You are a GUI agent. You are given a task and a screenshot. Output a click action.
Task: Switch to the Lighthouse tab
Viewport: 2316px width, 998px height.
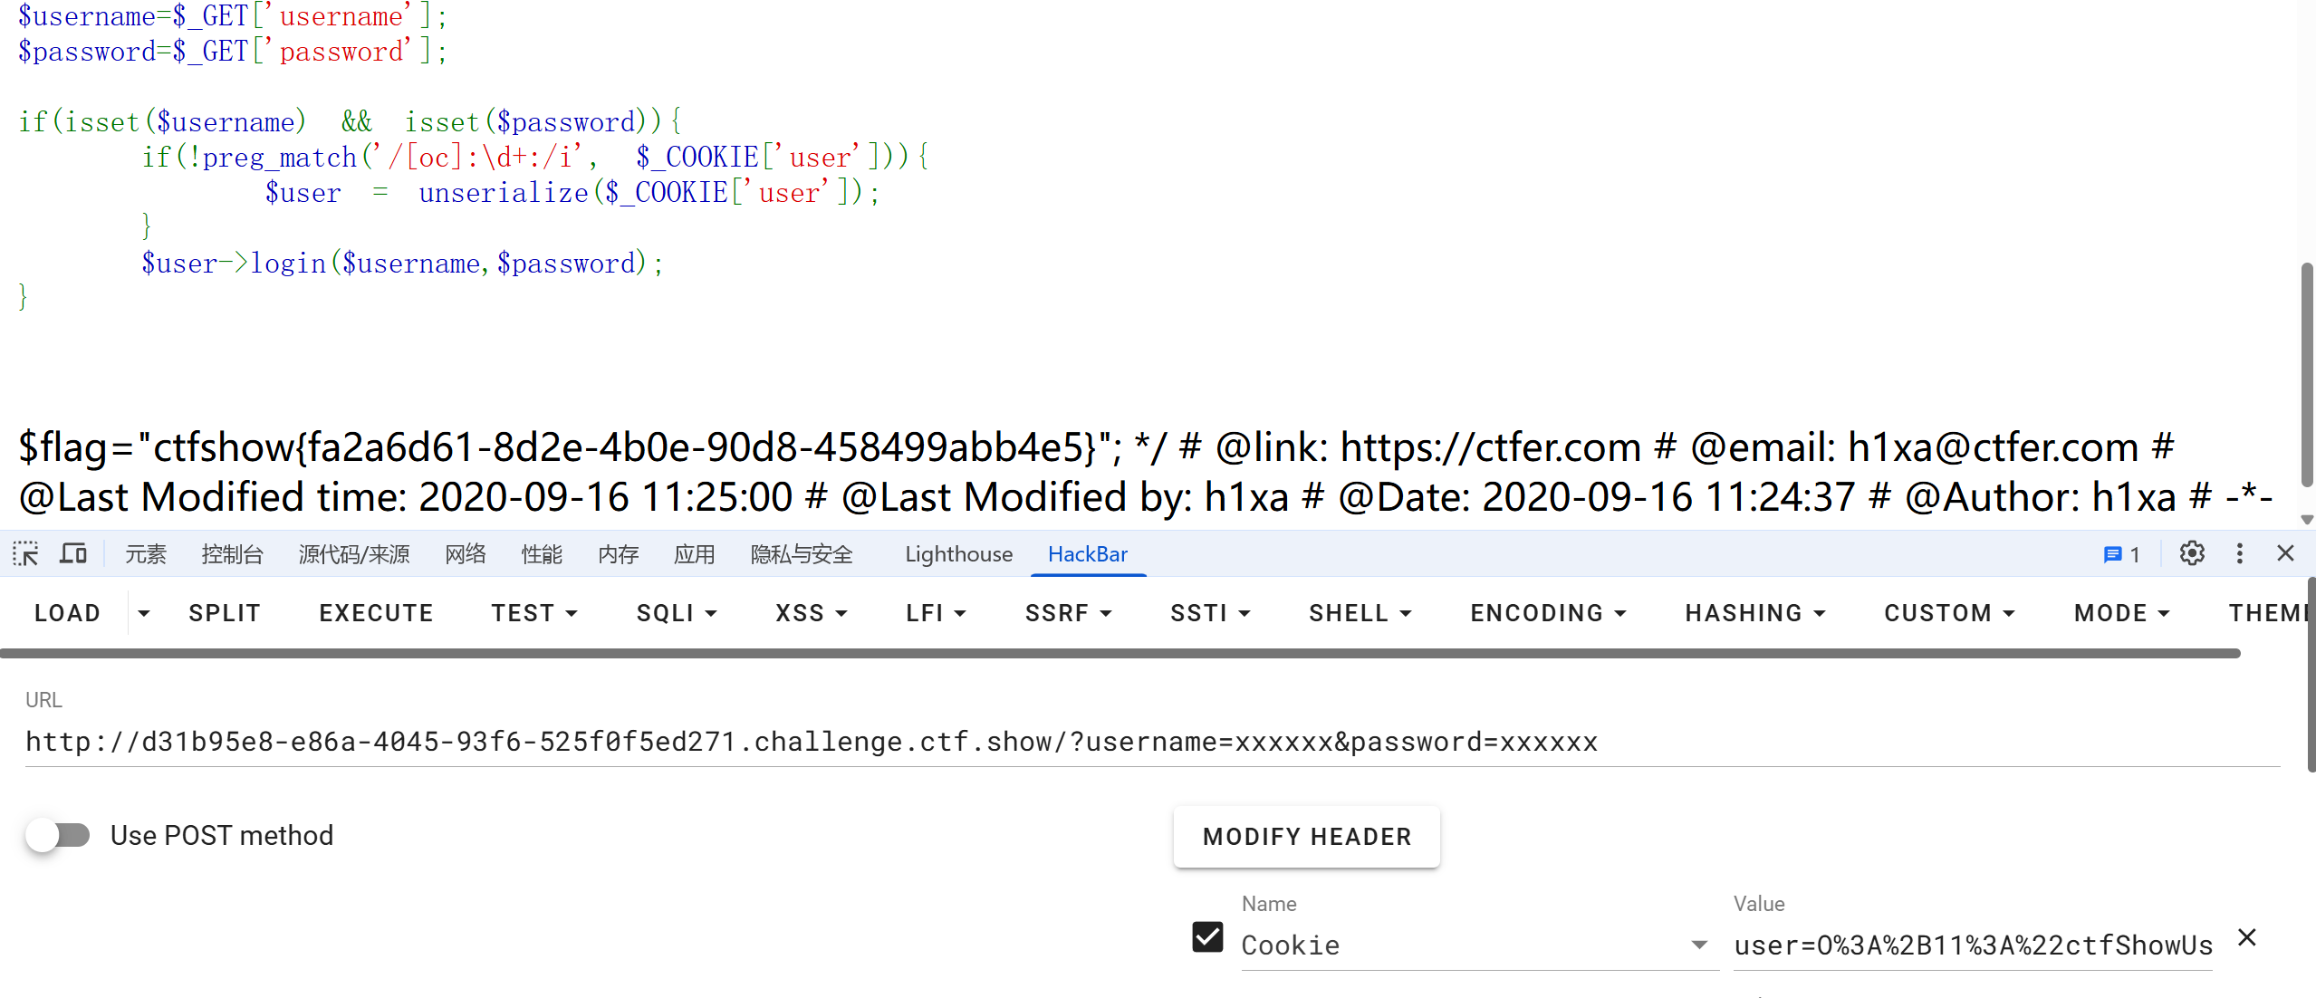958,554
